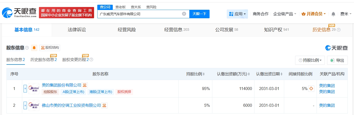Expand row 2 shareholder 佛山市美的空调 details
This screenshot has height=115, width=354.
point(25,105)
